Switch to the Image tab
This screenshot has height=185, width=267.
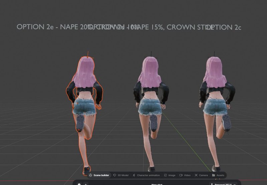(170, 175)
